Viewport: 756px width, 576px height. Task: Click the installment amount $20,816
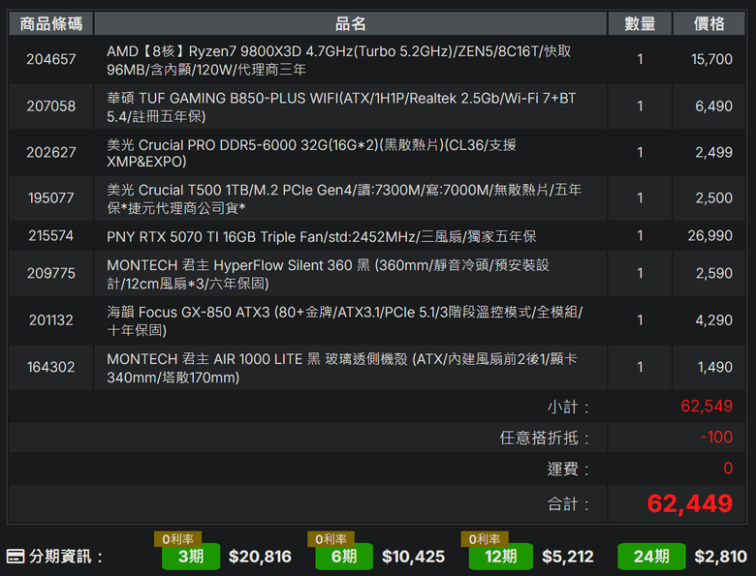[260, 557]
